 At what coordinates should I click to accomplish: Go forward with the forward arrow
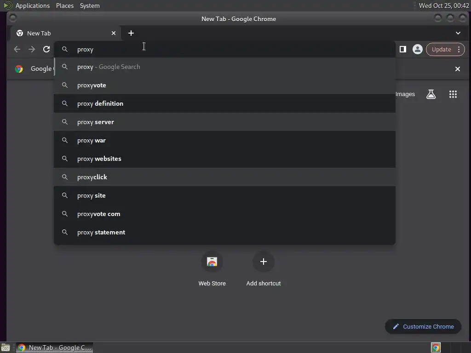click(x=32, y=49)
